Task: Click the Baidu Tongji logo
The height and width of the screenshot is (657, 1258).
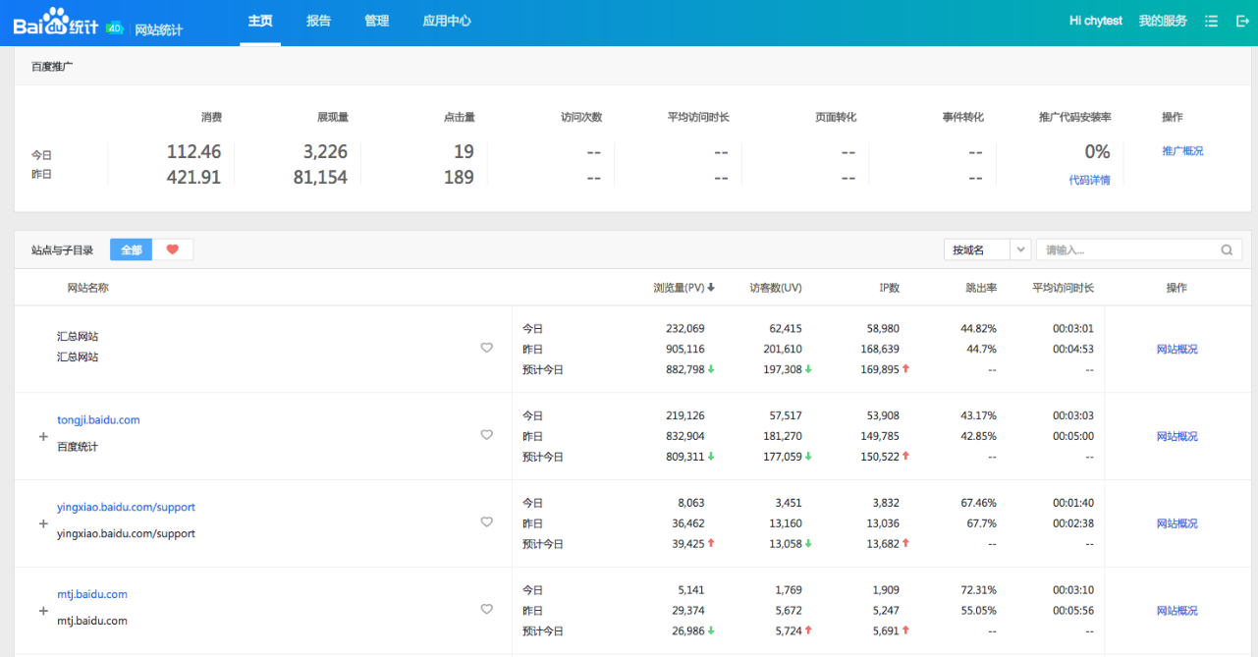Action: tap(57, 23)
